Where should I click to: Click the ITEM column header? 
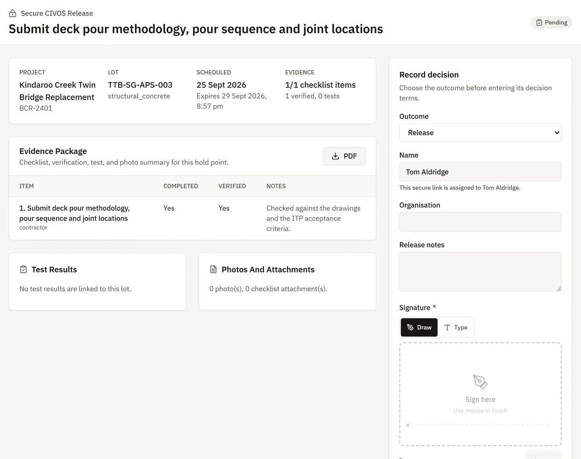pyautogui.click(x=27, y=186)
